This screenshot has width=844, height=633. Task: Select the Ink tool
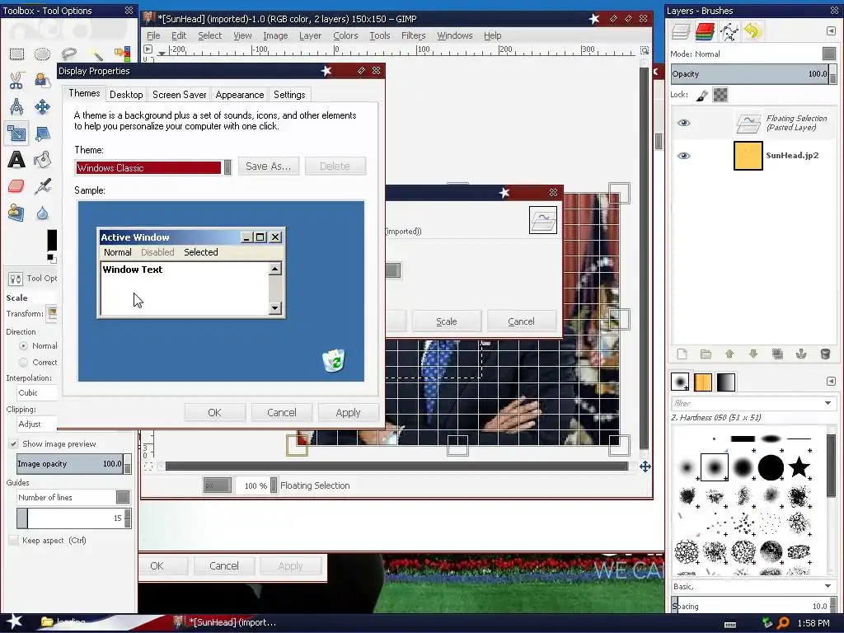point(42,186)
